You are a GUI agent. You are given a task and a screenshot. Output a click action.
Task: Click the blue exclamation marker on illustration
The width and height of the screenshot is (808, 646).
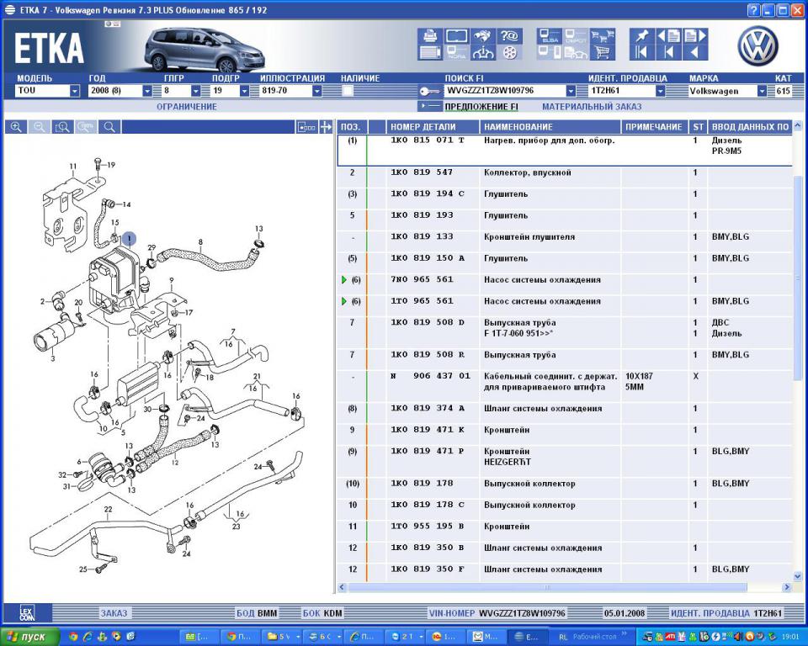tap(129, 239)
